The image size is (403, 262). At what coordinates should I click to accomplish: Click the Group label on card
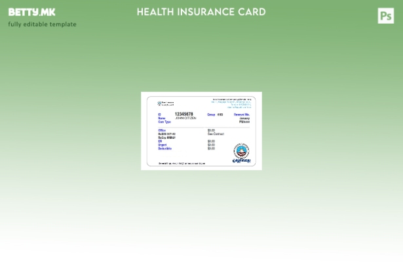click(211, 115)
